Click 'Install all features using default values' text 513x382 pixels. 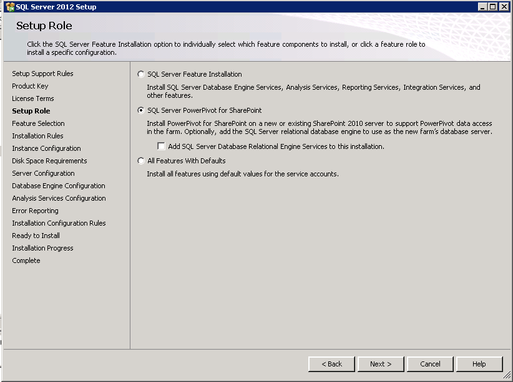coord(243,174)
